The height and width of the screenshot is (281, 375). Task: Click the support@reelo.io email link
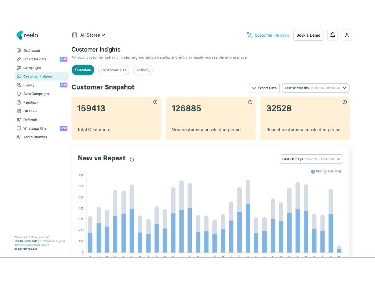[x=26, y=249]
